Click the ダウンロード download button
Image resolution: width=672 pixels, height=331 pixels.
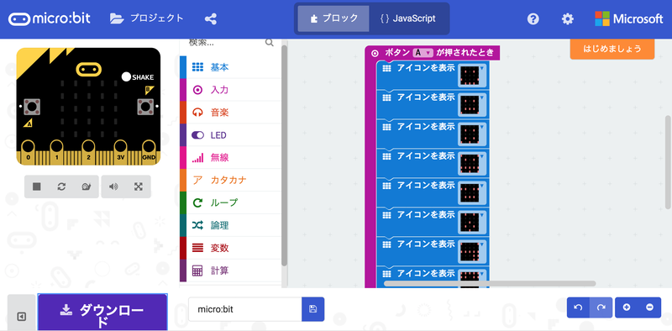click(x=102, y=313)
